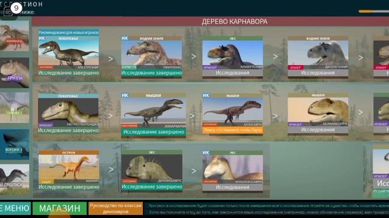This screenshot has height=218, width=389.
Task: Select the Алектрозавр dinosaur image
Action: pos(69,53)
